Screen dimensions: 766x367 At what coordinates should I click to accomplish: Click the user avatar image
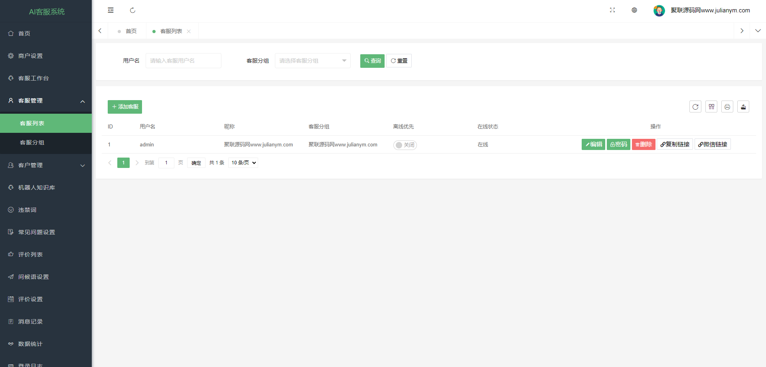659,10
